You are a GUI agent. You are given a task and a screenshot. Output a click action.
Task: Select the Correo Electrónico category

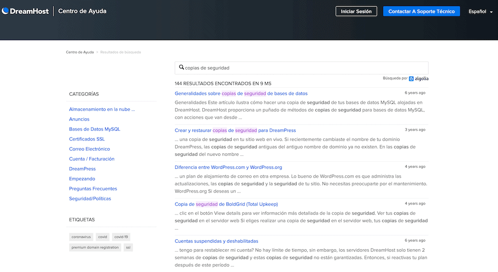click(x=90, y=149)
